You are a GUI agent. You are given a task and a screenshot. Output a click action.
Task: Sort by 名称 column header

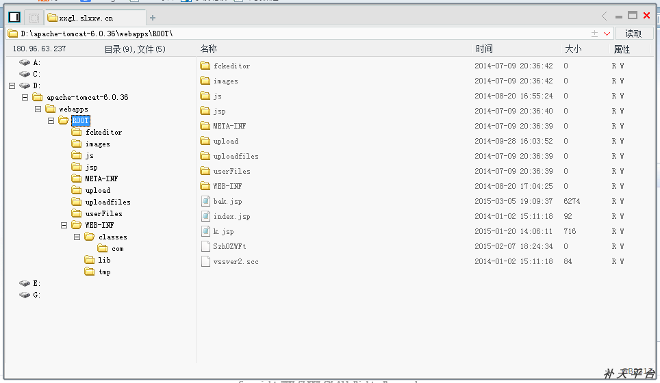208,49
